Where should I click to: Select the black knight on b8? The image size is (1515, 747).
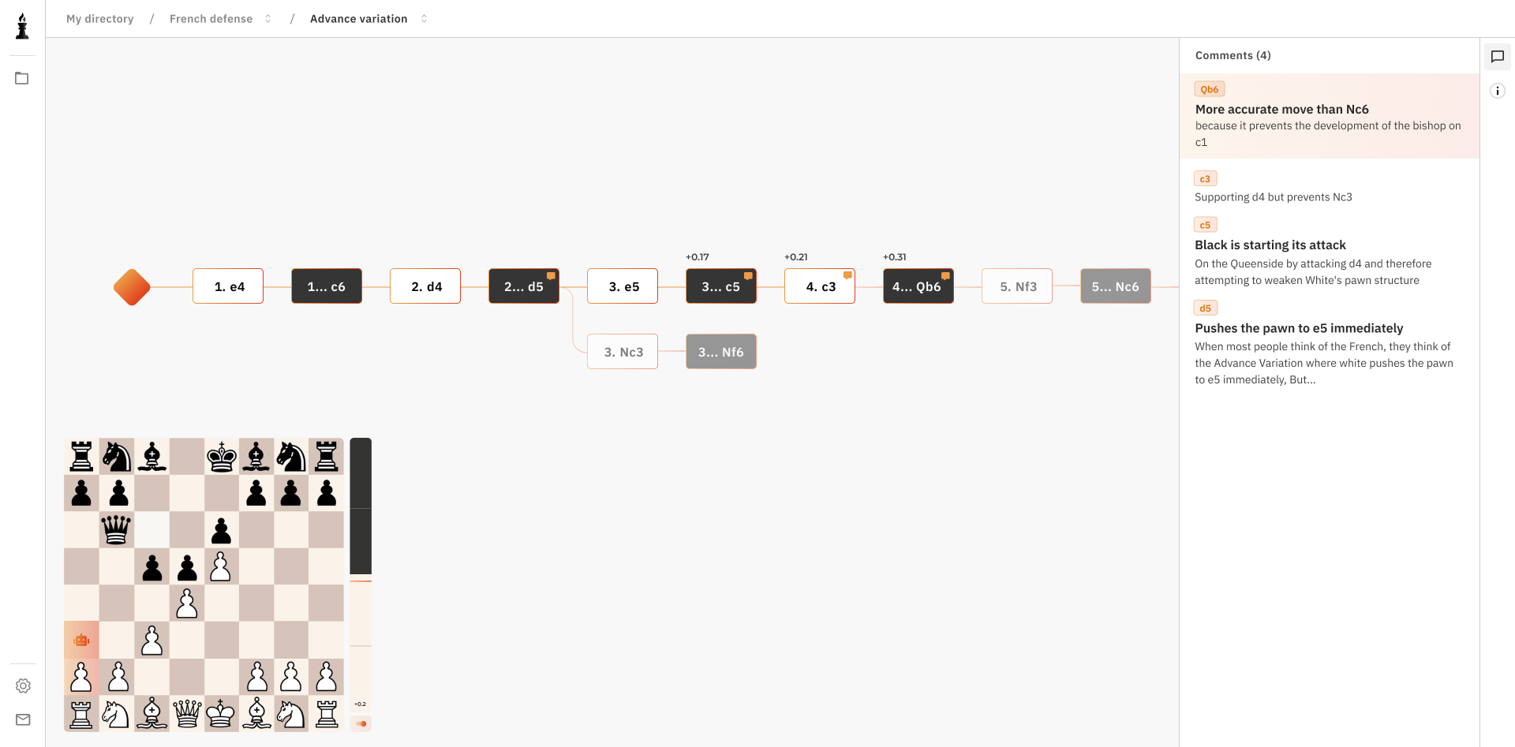click(x=117, y=456)
